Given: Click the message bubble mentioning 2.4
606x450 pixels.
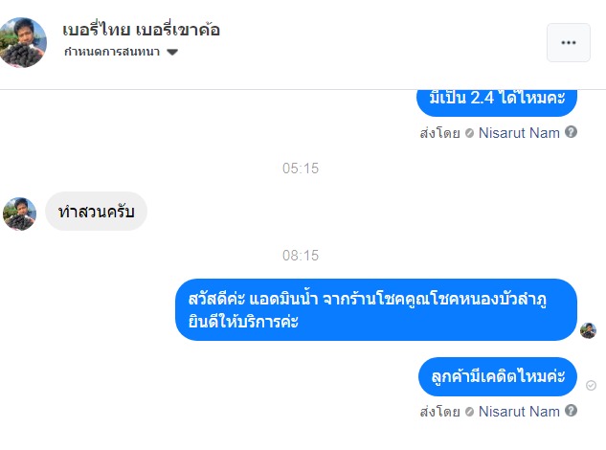Looking at the screenshot, I should click(496, 99).
